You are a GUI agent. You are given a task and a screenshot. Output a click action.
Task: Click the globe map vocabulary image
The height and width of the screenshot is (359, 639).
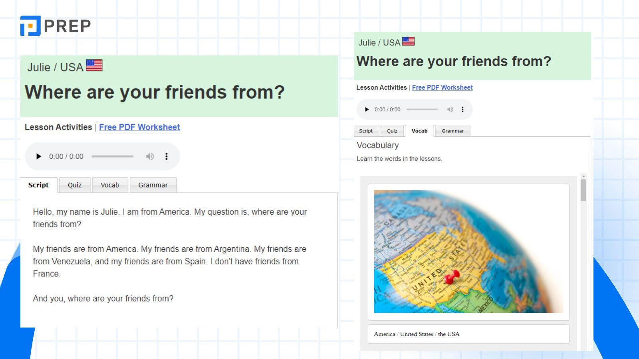click(468, 251)
